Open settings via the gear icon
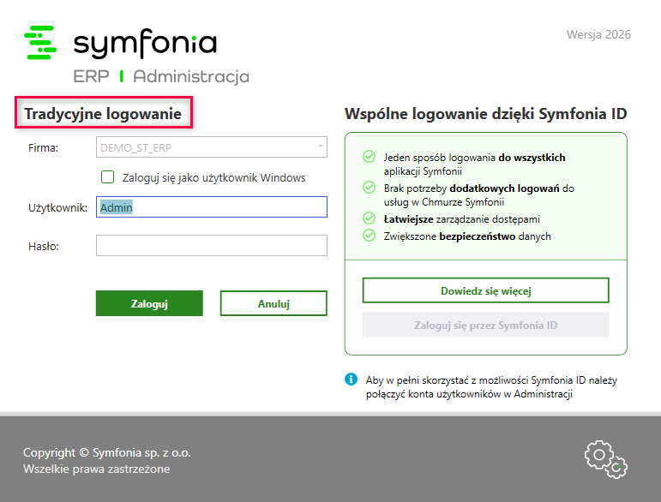This screenshot has width=661, height=502. [x=605, y=458]
